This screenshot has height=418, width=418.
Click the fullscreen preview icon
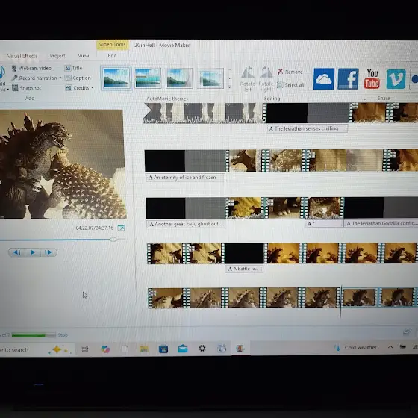(x=121, y=228)
